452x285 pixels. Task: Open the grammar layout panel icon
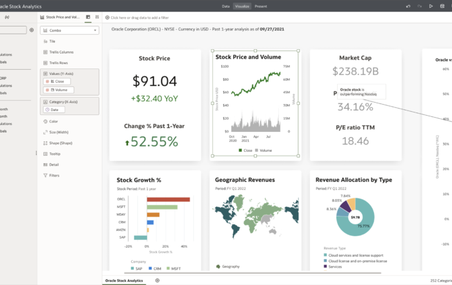[88, 17]
